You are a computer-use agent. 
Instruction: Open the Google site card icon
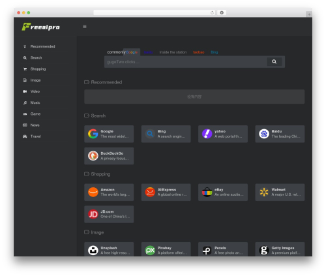click(93, 134)
